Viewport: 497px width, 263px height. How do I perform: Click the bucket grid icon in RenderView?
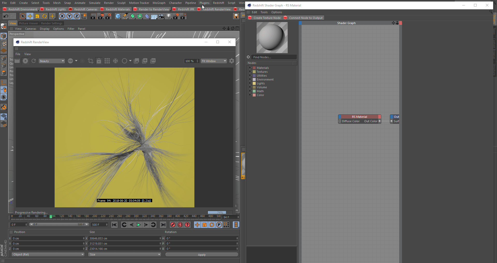pyautogui.click(x=107, y=61)
